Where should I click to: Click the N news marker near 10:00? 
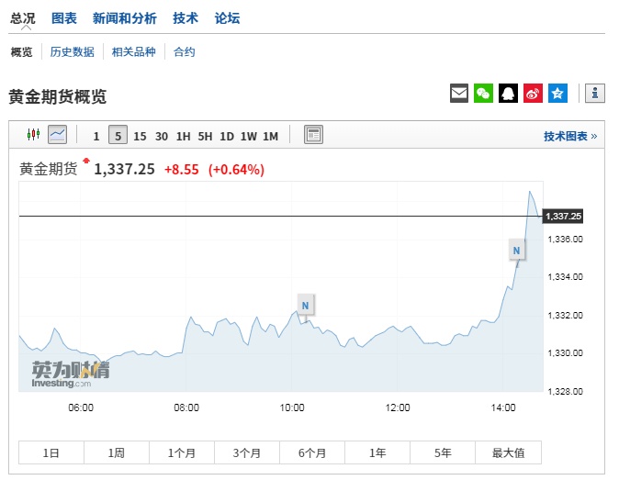click(x=306, y=305)
